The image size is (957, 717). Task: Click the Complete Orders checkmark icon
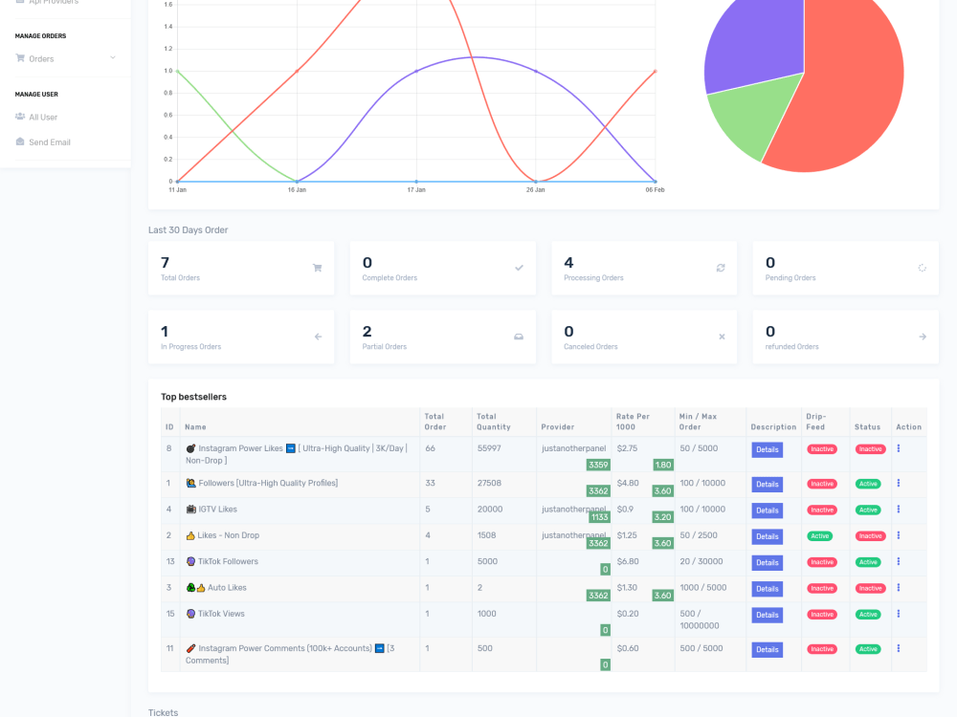(x=519, y=268)
